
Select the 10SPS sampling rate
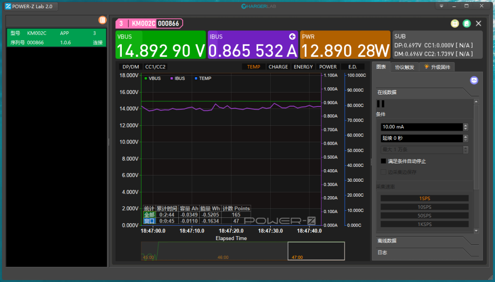coord(424,207)
